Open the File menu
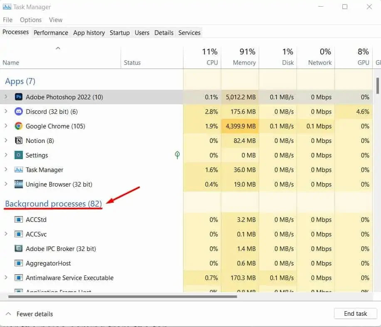 [x=7, y=20]
